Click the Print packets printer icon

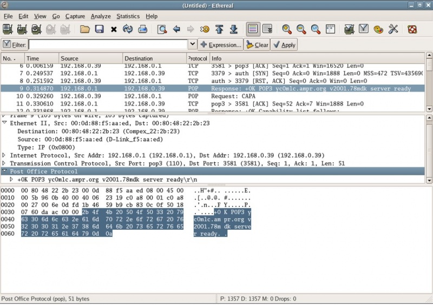(142, 29)
